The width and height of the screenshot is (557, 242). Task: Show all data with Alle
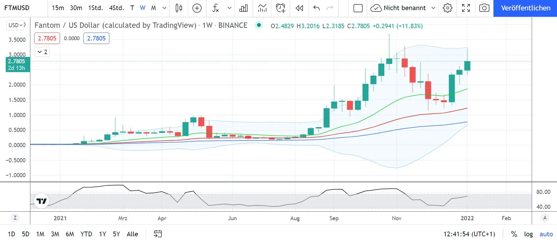(x=132, y=234)
